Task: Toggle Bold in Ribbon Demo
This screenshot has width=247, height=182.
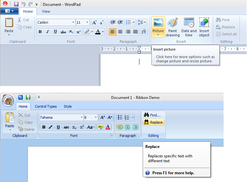Action: click(44, 127)
